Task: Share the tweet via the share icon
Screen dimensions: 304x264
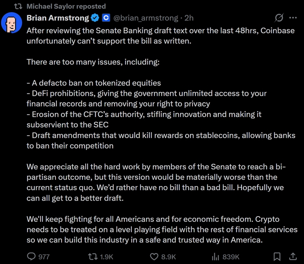Action: (293, 257)
